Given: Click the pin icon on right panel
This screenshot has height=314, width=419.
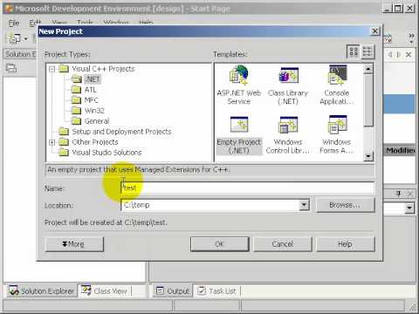Looking at the screenshot, I should coord(399,194).
